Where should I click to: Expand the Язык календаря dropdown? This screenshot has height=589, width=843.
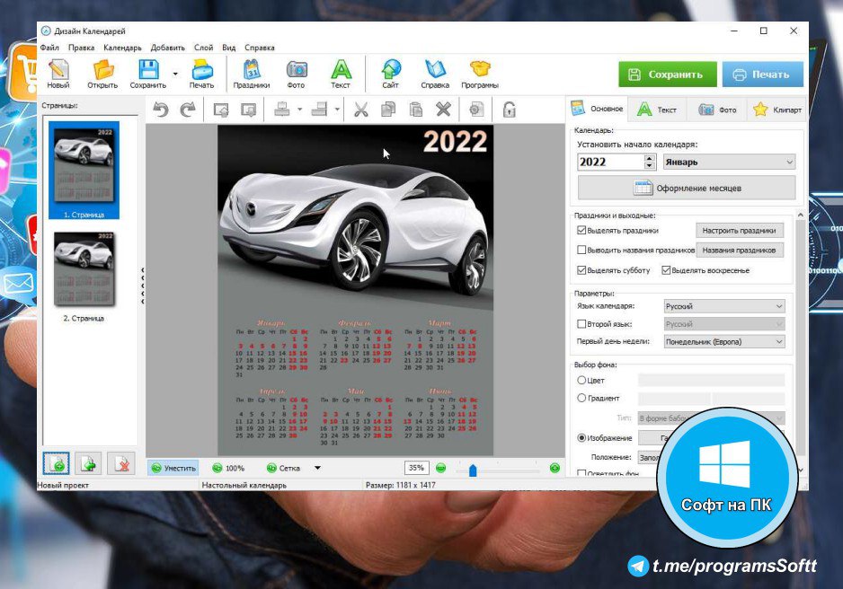pyautogui.click(x=723, y=306)
